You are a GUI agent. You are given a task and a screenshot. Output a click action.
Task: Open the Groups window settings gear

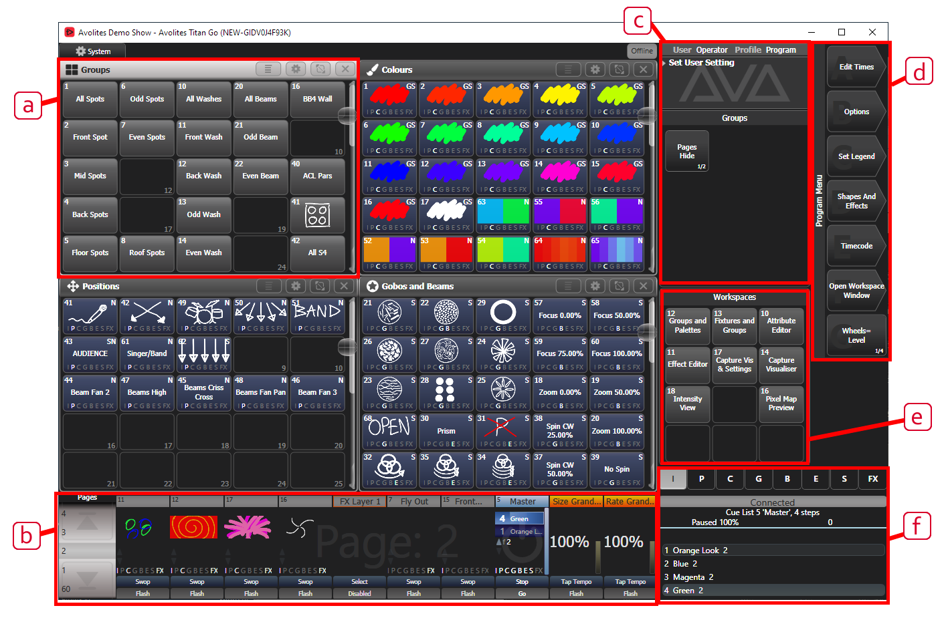pyautogui.click(x=296, y=69)
